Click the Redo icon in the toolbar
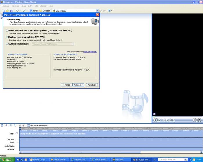Image resolution: width=203 pixels, height=162 pixels. click(x=24, y=11)
